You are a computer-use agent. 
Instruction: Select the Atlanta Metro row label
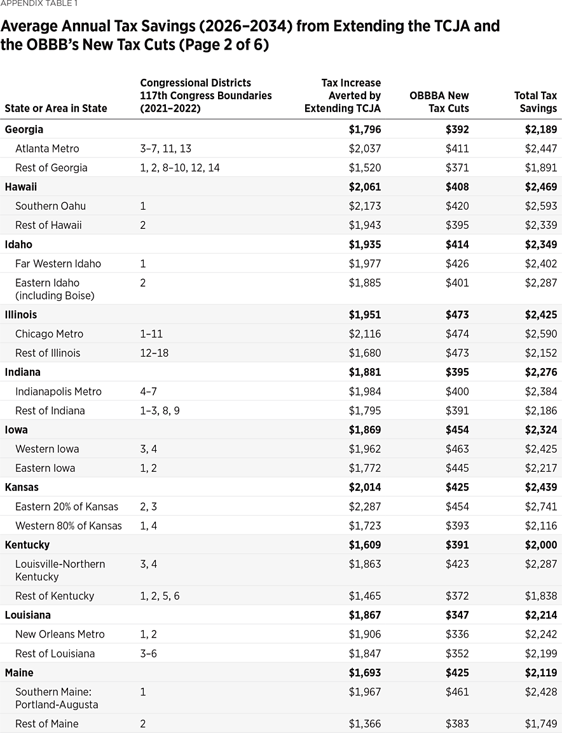pos(47,148)
